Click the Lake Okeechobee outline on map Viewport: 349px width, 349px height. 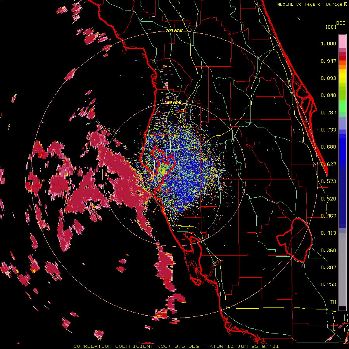click(294, 240)
